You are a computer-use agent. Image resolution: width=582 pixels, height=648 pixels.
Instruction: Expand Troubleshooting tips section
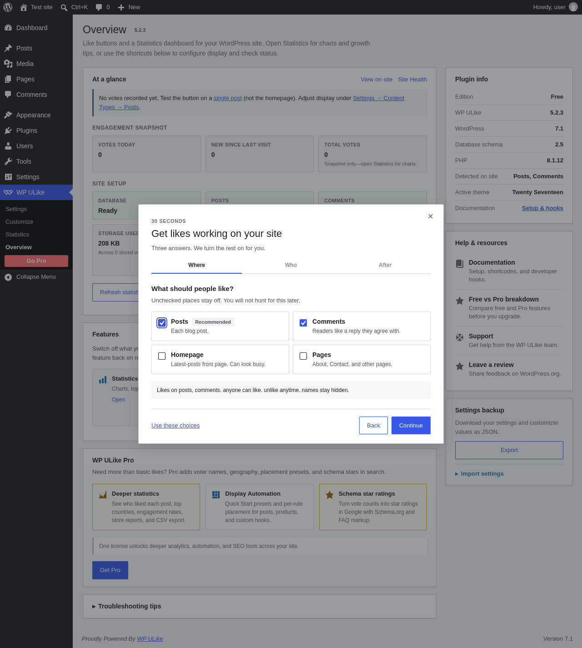127,606
